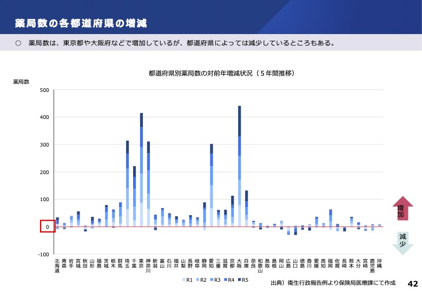Screen dimensions: 422x292
Task: Click the page number 42
Action: click(413, 284)
